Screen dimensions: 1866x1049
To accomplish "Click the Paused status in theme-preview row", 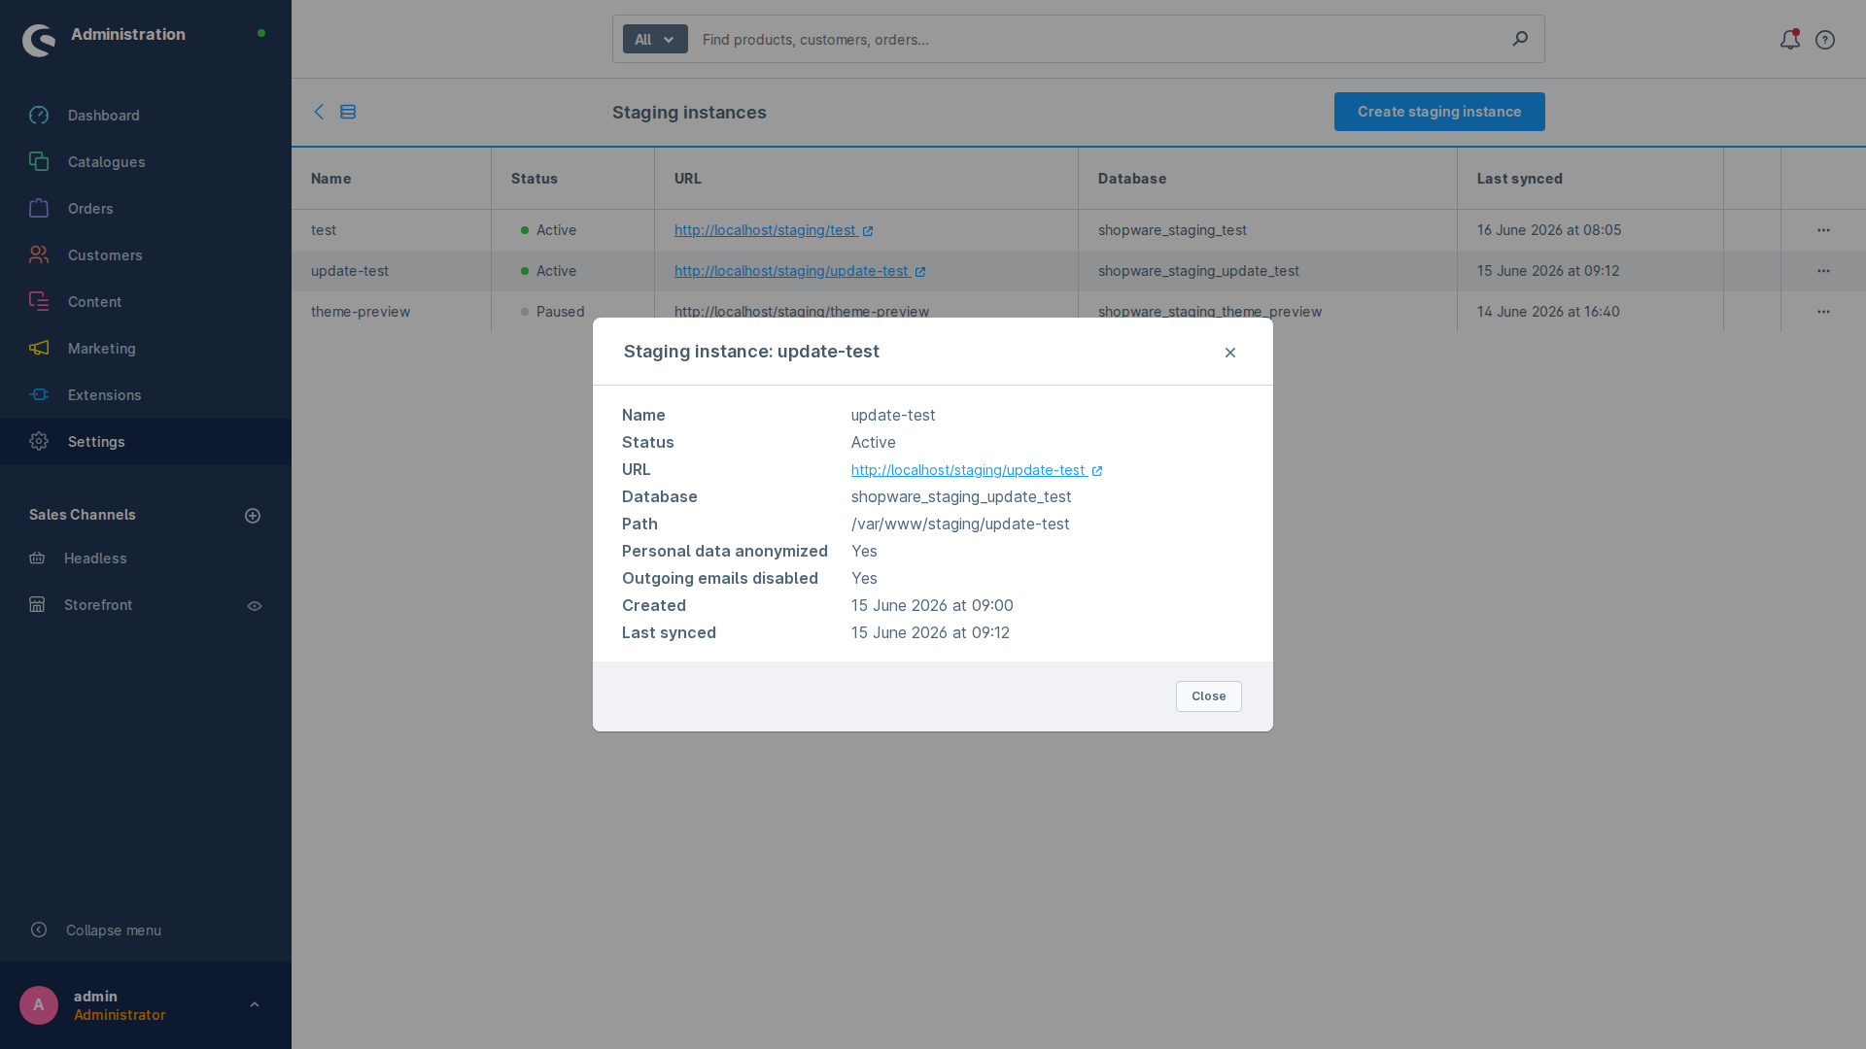I will click(x=553, y=312).
